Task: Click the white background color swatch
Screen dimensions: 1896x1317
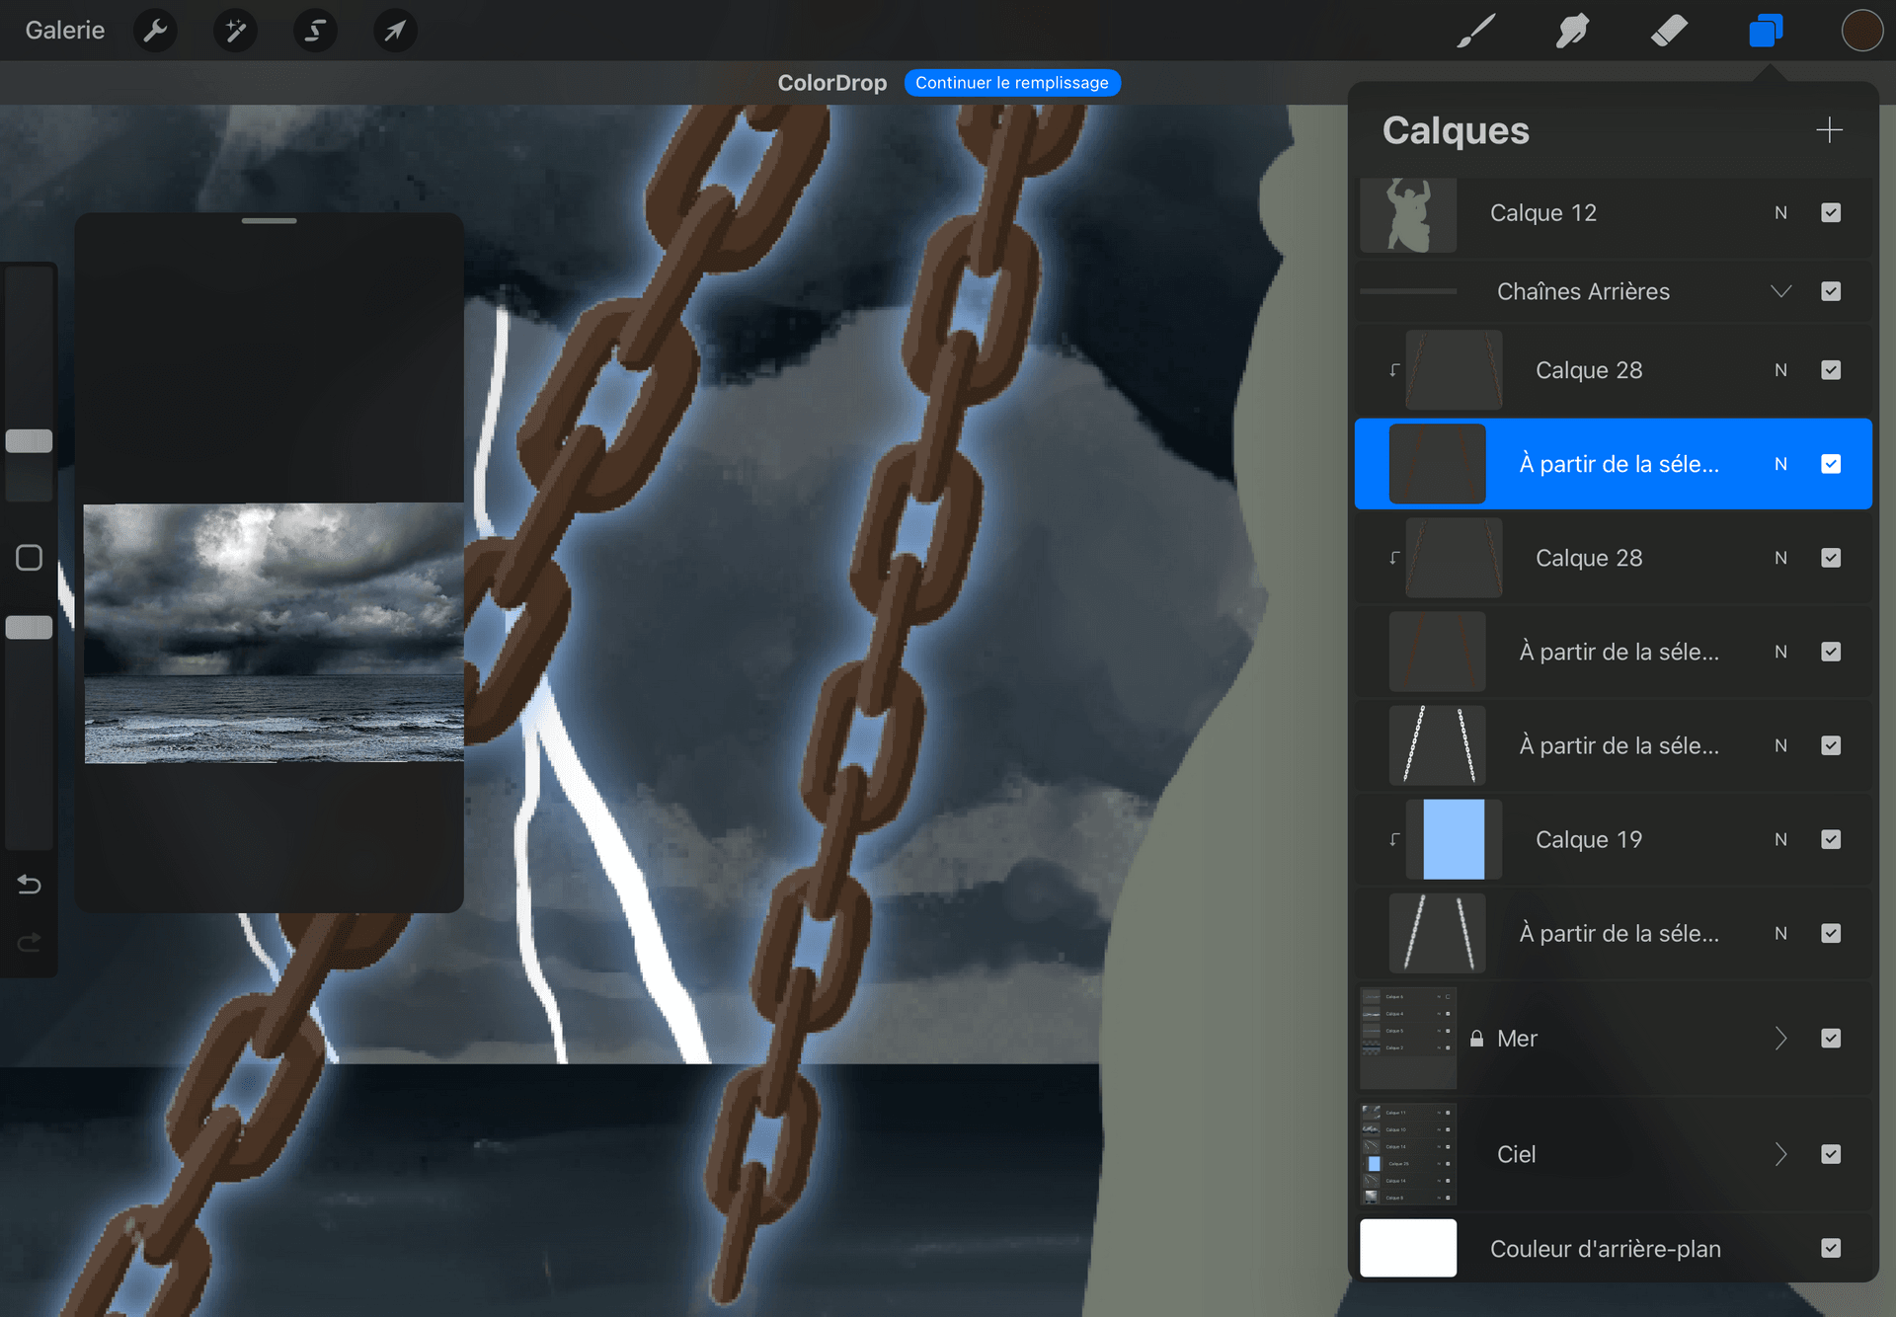Action: [x=1408, y=1248]
